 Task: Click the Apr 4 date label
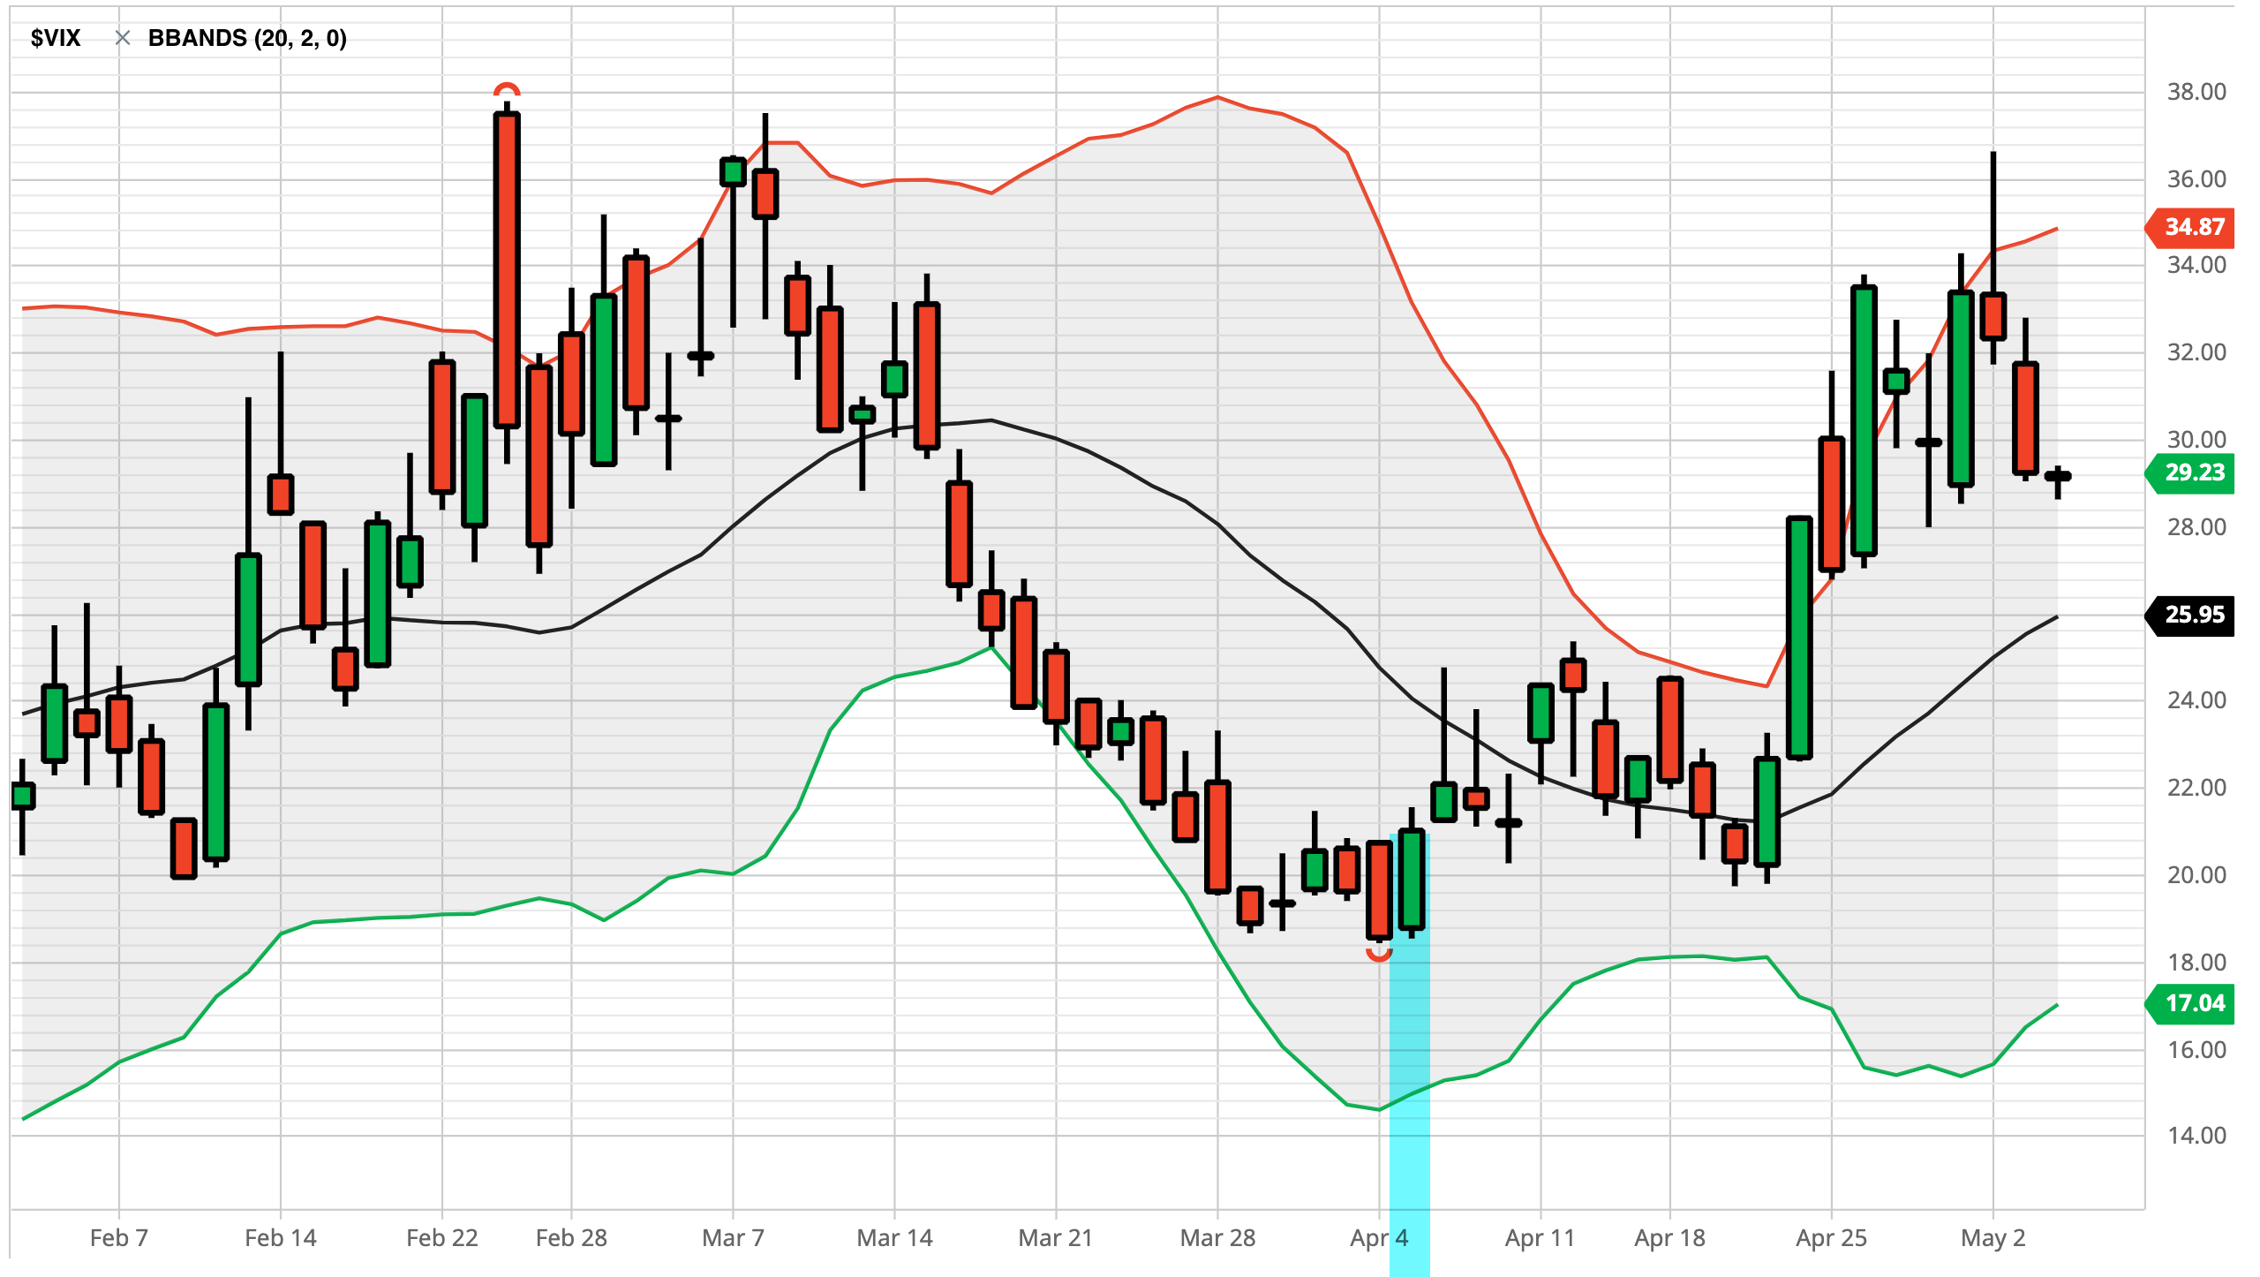[1378, 1237]
